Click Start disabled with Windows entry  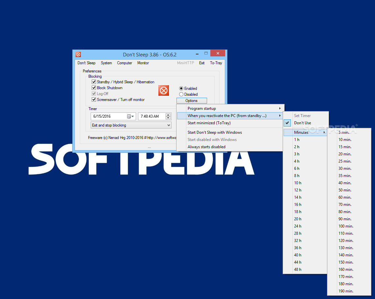click(230, 140)
